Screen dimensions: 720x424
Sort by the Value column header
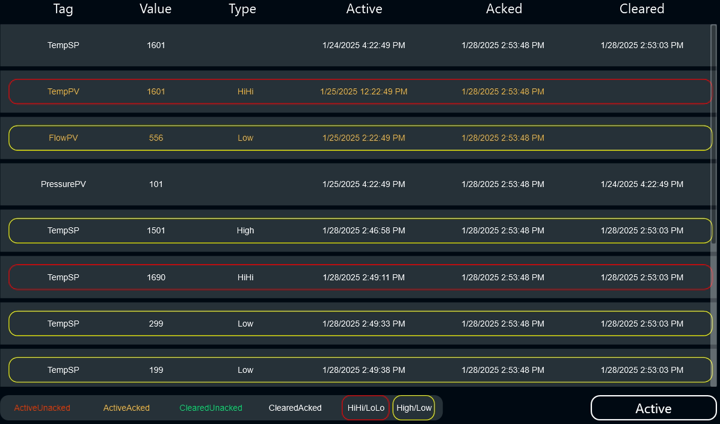click(x=156, y=8)
